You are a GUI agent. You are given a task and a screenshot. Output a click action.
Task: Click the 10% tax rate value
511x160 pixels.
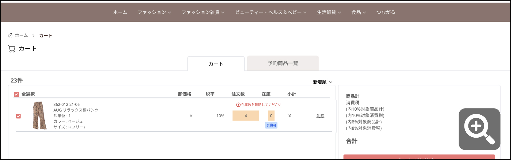pyautogui.click(x=220, y=116)
